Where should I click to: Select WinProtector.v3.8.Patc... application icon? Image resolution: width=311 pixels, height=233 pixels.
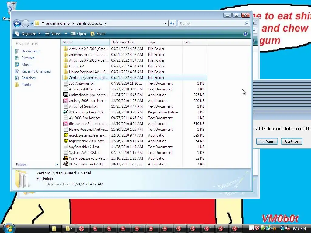coord(66,158)
